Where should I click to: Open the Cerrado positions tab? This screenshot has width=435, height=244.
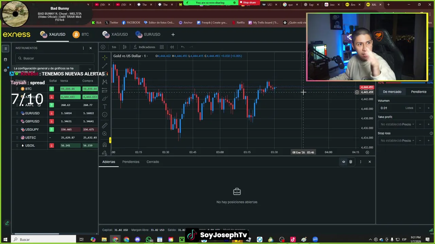click(x=153, y=162)
